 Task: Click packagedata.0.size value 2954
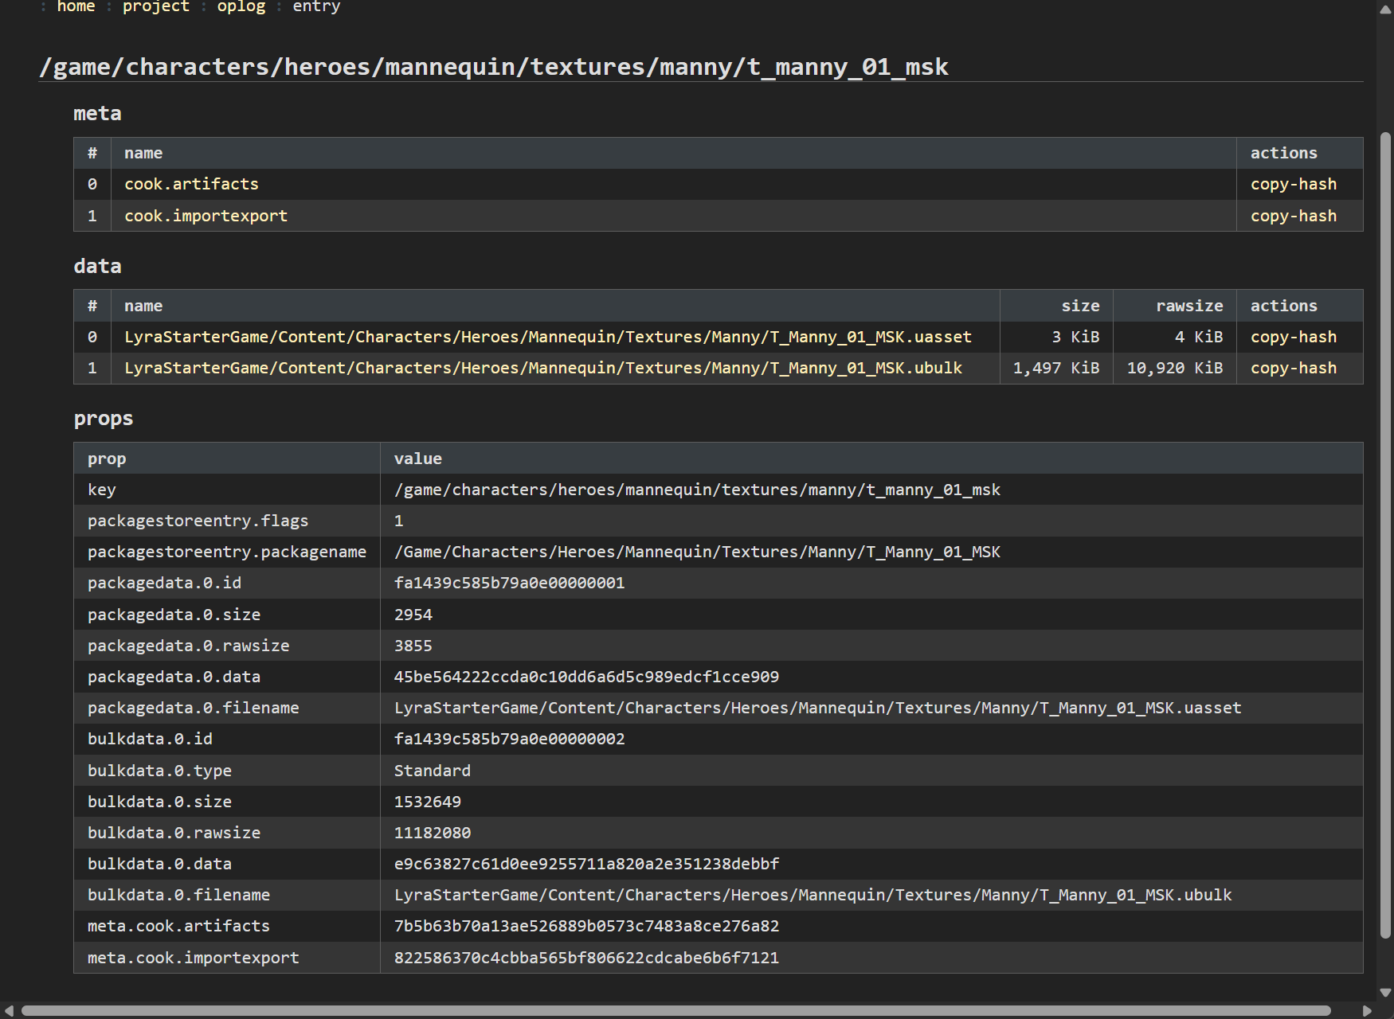(x=413, y=615)
